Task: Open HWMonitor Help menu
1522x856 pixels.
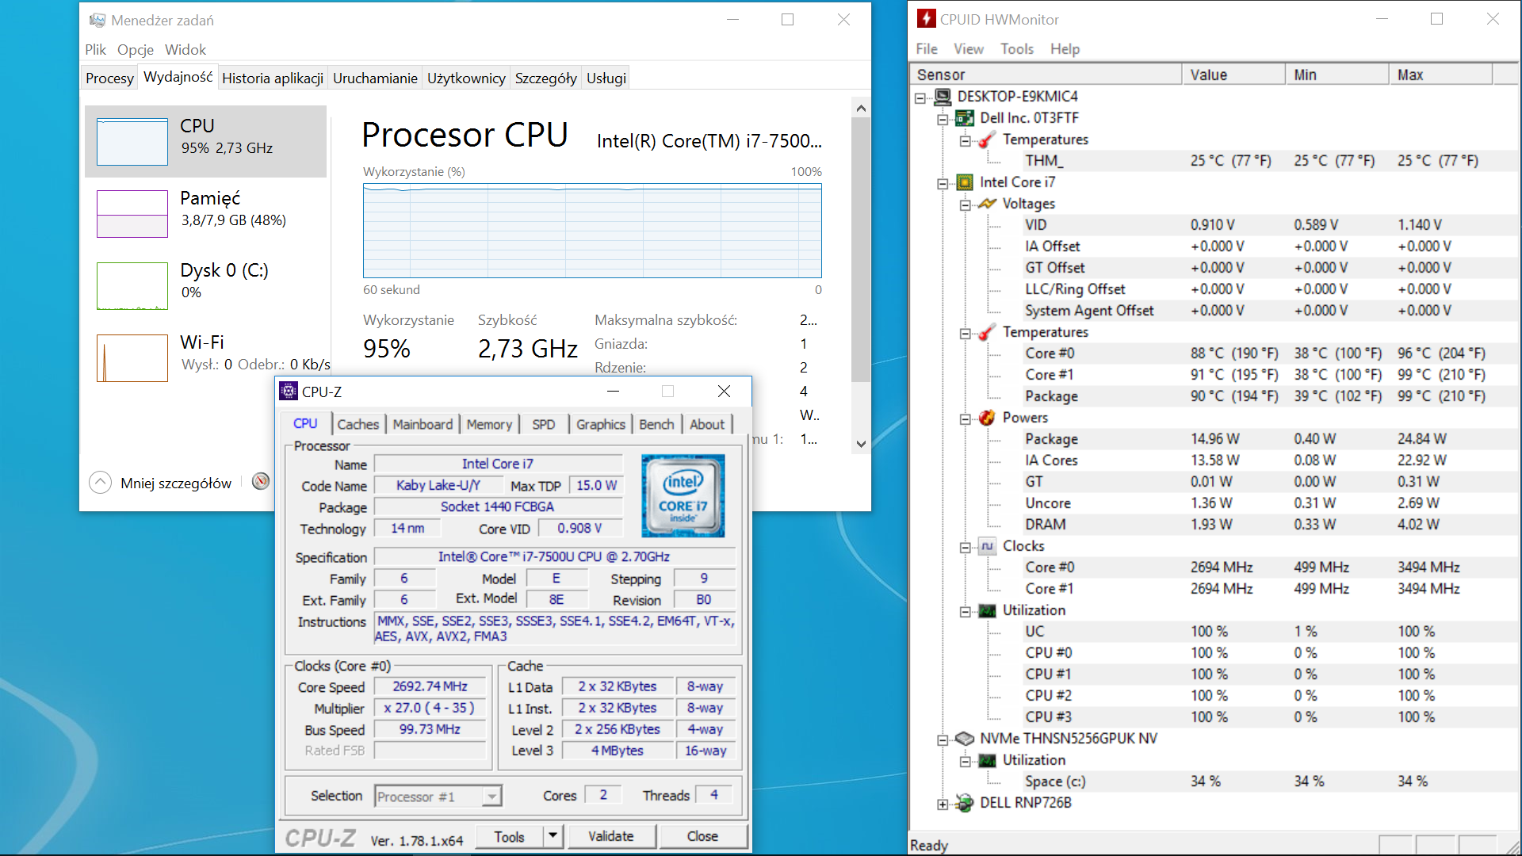Action: 1065,48
